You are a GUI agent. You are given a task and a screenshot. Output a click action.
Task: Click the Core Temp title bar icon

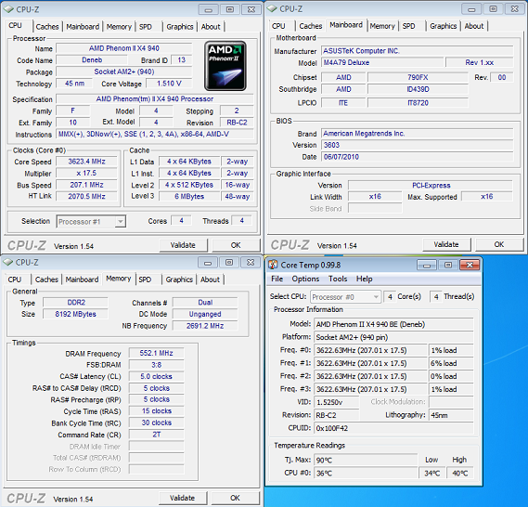273,266
